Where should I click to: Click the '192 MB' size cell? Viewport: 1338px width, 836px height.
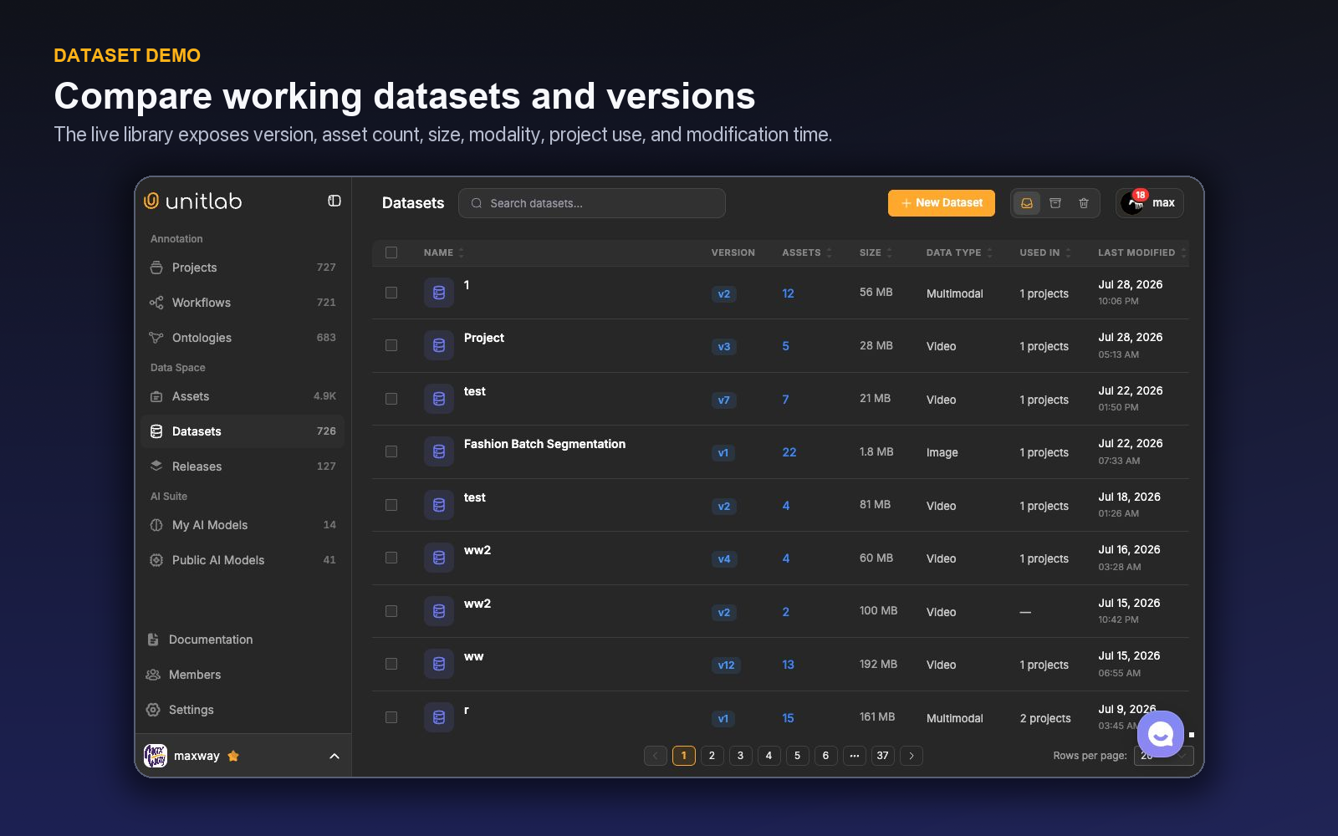tap(878, 664)
